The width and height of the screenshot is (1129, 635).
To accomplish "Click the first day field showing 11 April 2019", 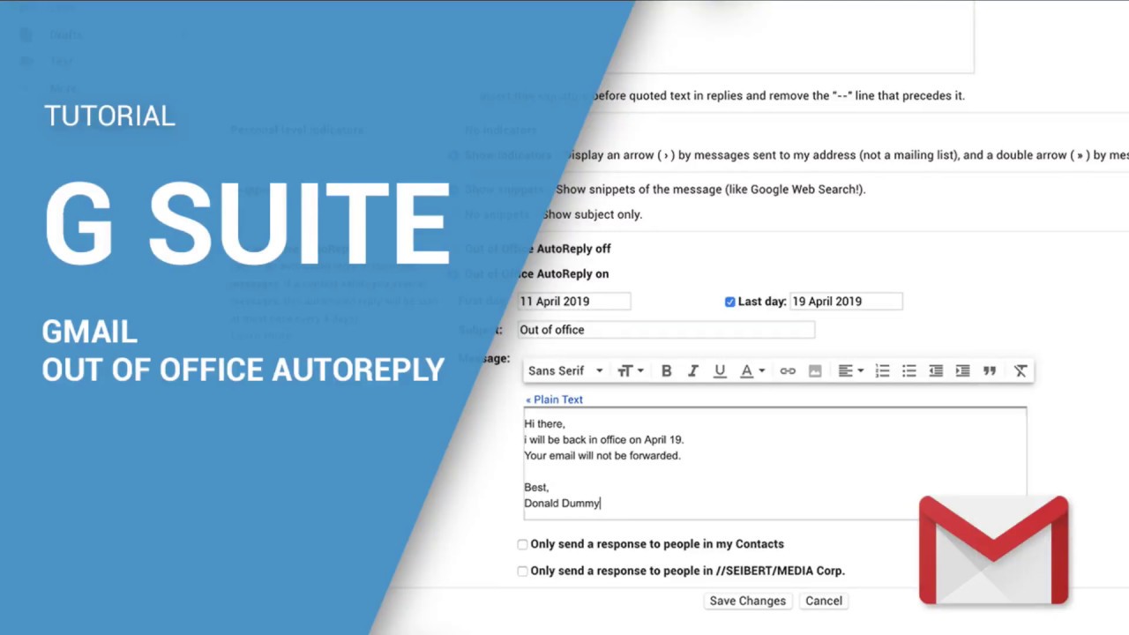I will pos(573,302).
